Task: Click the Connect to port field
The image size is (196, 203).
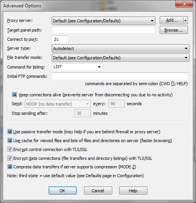Action: point(60,39)
